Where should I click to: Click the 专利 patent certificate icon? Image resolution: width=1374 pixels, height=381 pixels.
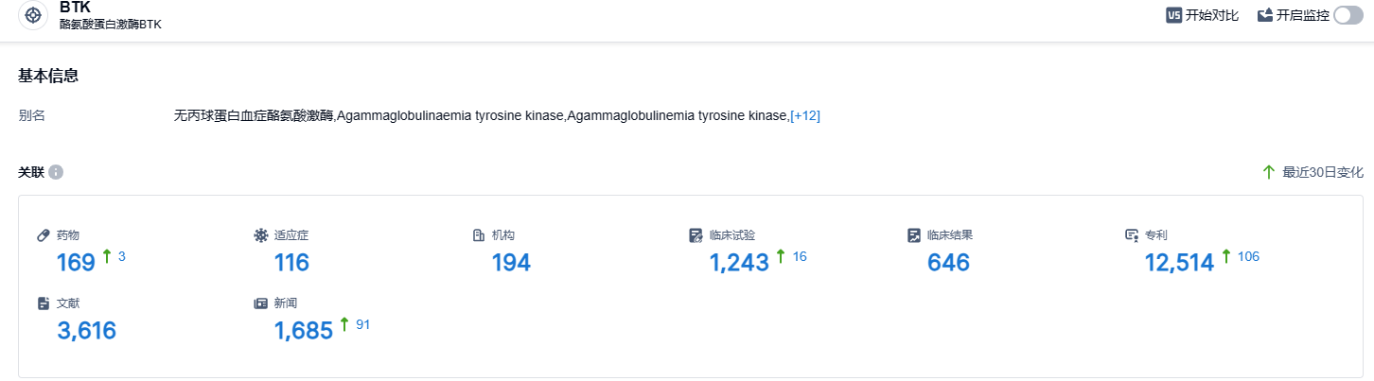1132,234
